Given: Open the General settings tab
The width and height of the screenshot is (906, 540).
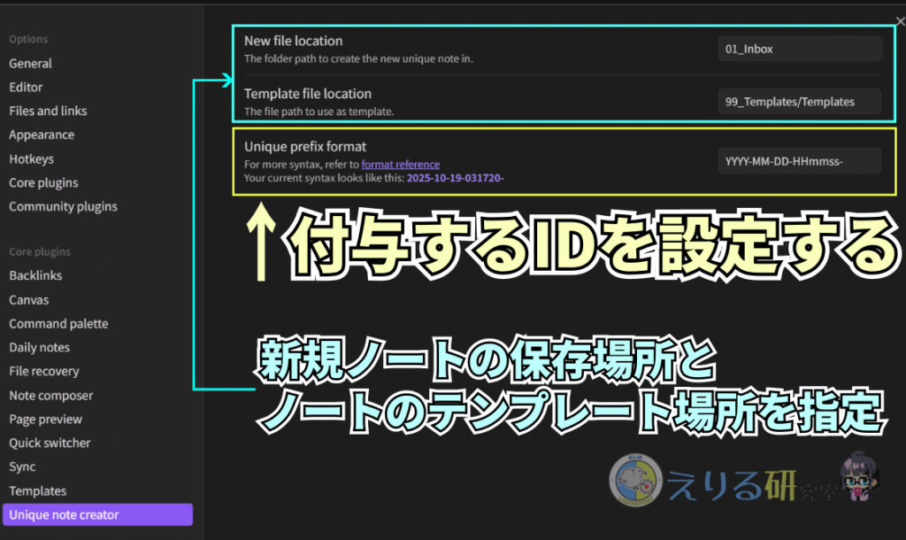Looking at the screenshot, I should click(31, 64).
